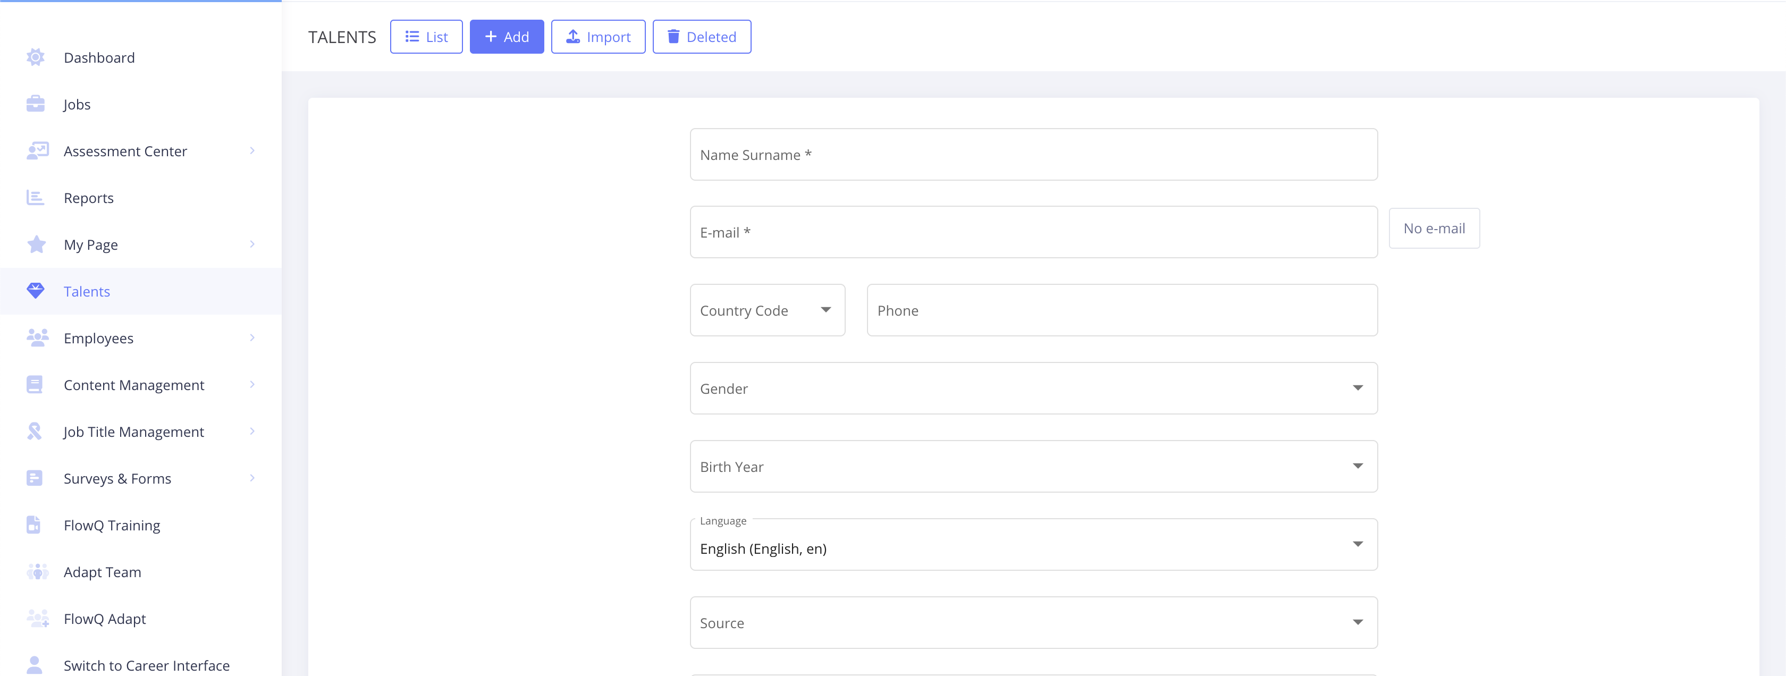The height and width of the screenshot is (676, 1786).
Task: Click the My Page star icon
Action: coord(36,245)
